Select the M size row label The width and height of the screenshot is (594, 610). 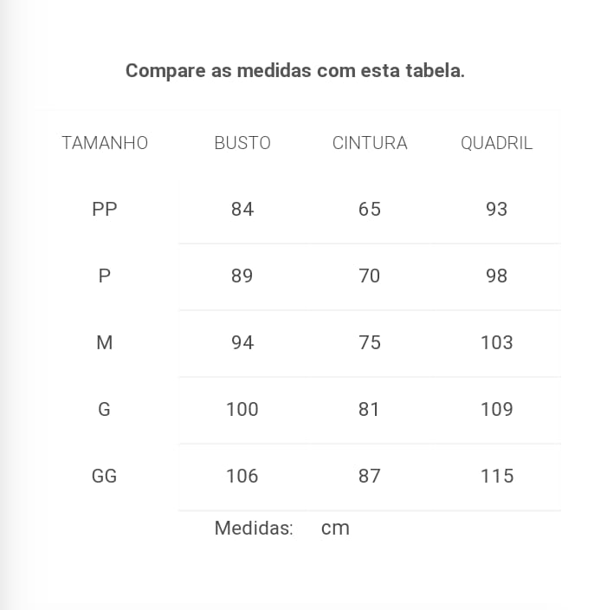(x=105, y=342)
